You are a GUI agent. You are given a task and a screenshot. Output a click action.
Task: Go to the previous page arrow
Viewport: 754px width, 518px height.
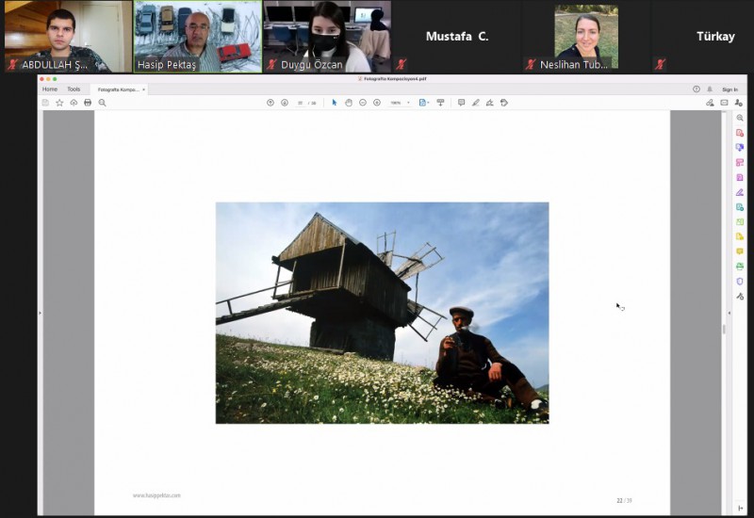pos(270,103)
